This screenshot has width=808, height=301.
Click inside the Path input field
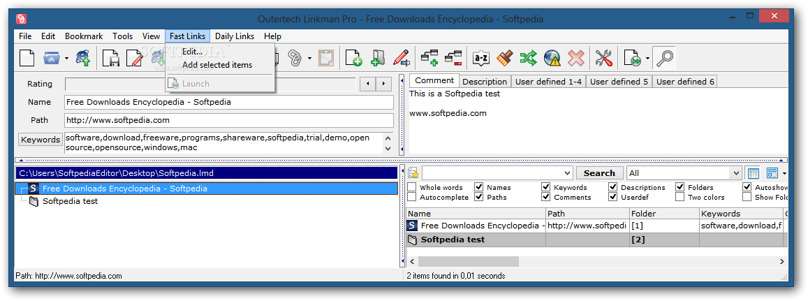tap(229, 120)
